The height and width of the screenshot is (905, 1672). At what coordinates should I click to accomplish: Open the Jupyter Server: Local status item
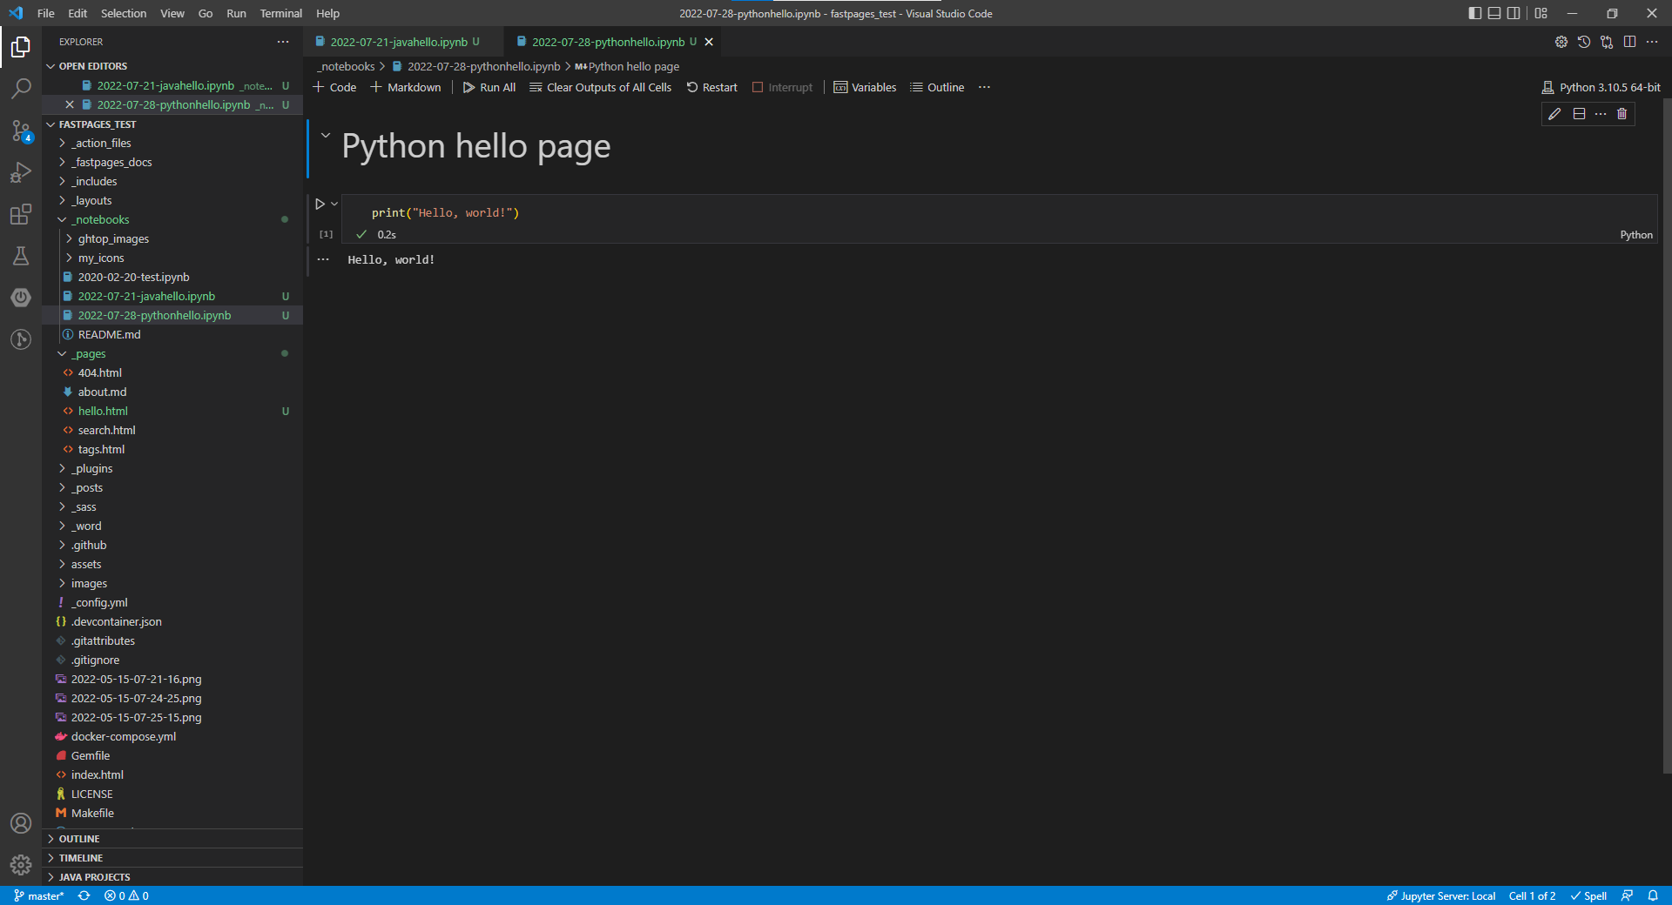pyautogui.click(x=1441, y=895)
